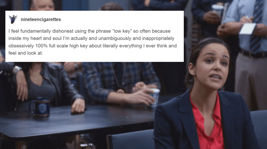267x149 pixels.
Task: Click the quoted phrase “low key”
Action: pyautogui.click(x=122, y=31)
